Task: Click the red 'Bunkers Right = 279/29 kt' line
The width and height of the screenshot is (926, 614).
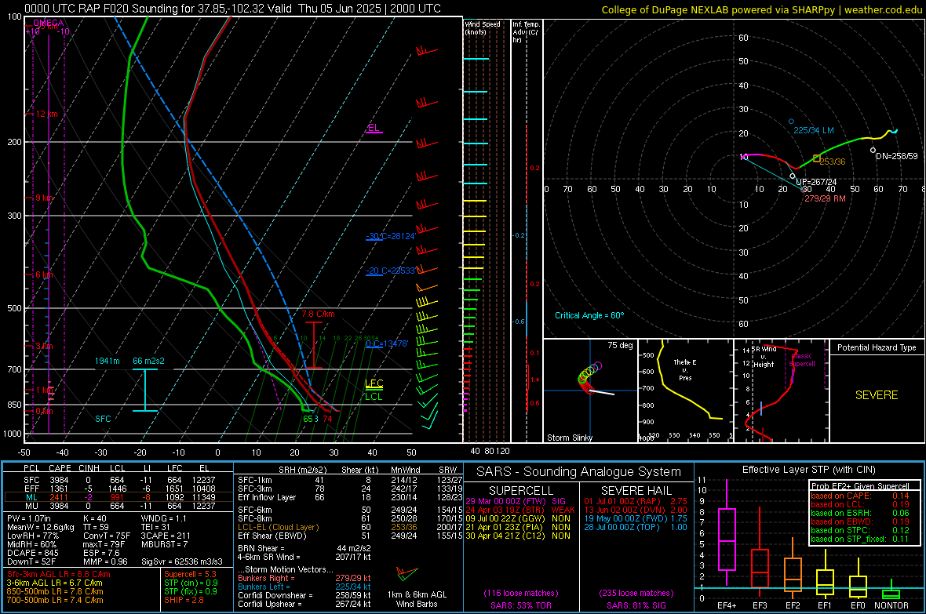Action: point(304,578)
